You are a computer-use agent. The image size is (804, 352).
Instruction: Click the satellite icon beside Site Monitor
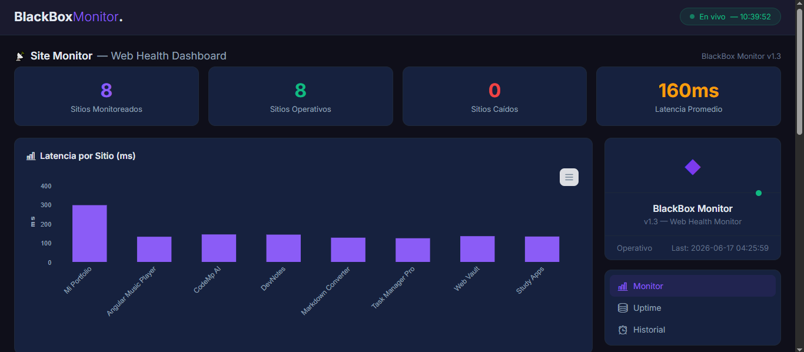click(20, 57)
